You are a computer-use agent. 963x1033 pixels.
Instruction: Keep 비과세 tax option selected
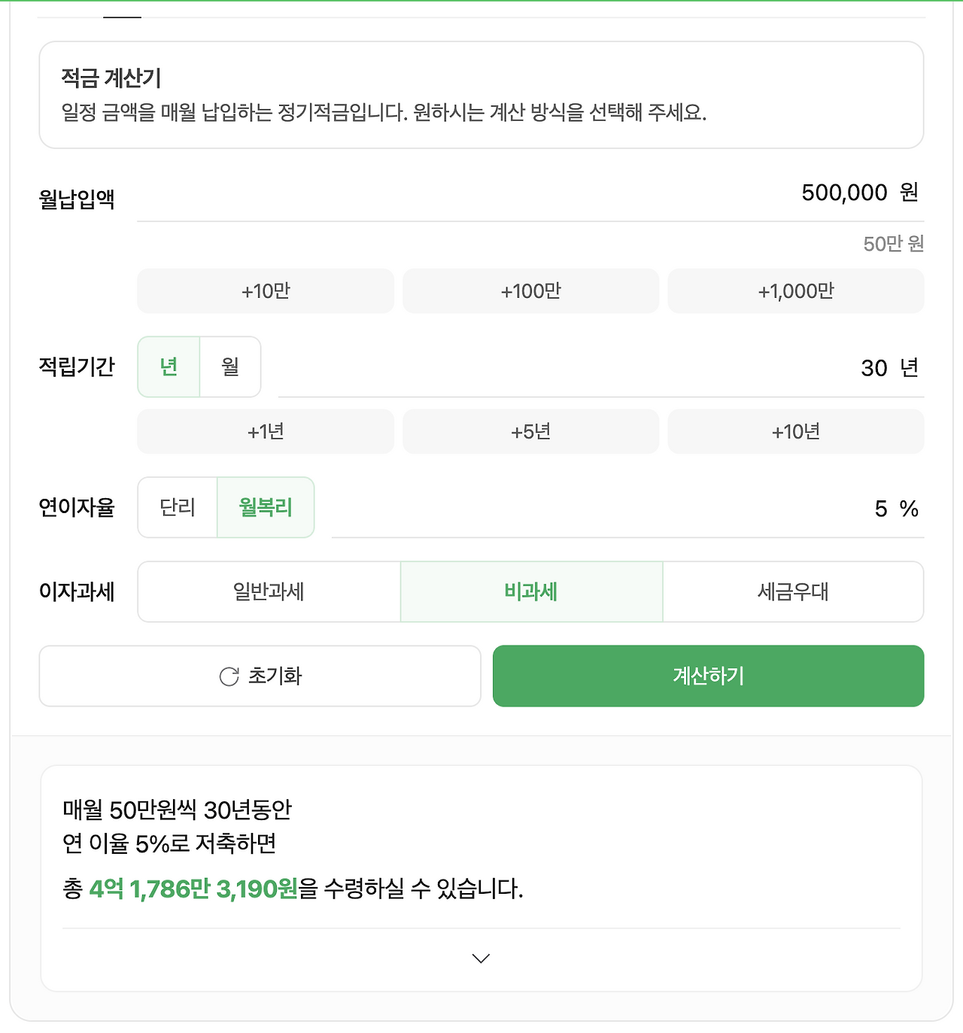530,592
